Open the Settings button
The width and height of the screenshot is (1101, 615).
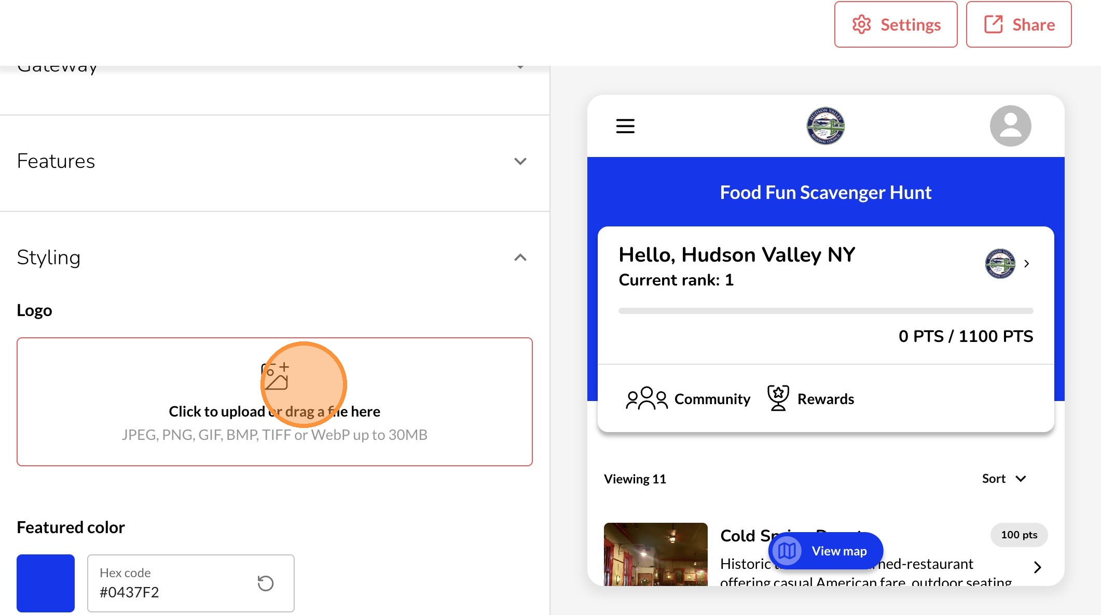[896, 24]
